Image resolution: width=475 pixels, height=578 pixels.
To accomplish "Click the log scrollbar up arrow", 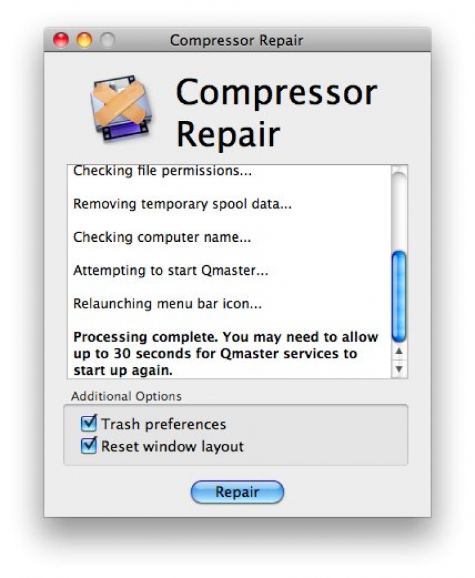I will tap(399, 351).
